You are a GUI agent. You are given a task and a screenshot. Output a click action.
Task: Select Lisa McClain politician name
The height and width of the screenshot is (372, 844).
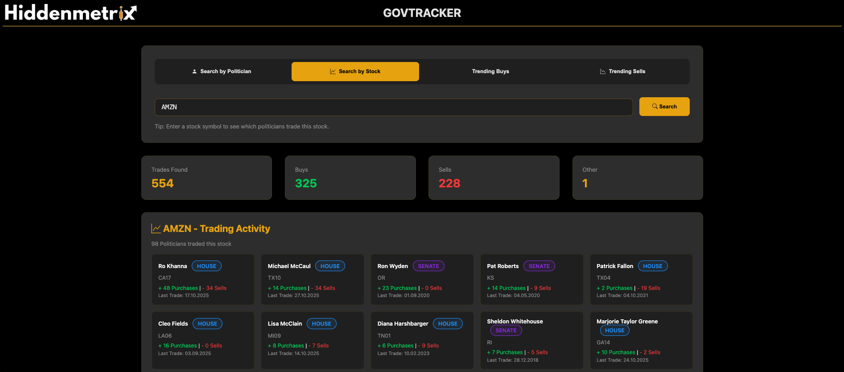(285, 324)
